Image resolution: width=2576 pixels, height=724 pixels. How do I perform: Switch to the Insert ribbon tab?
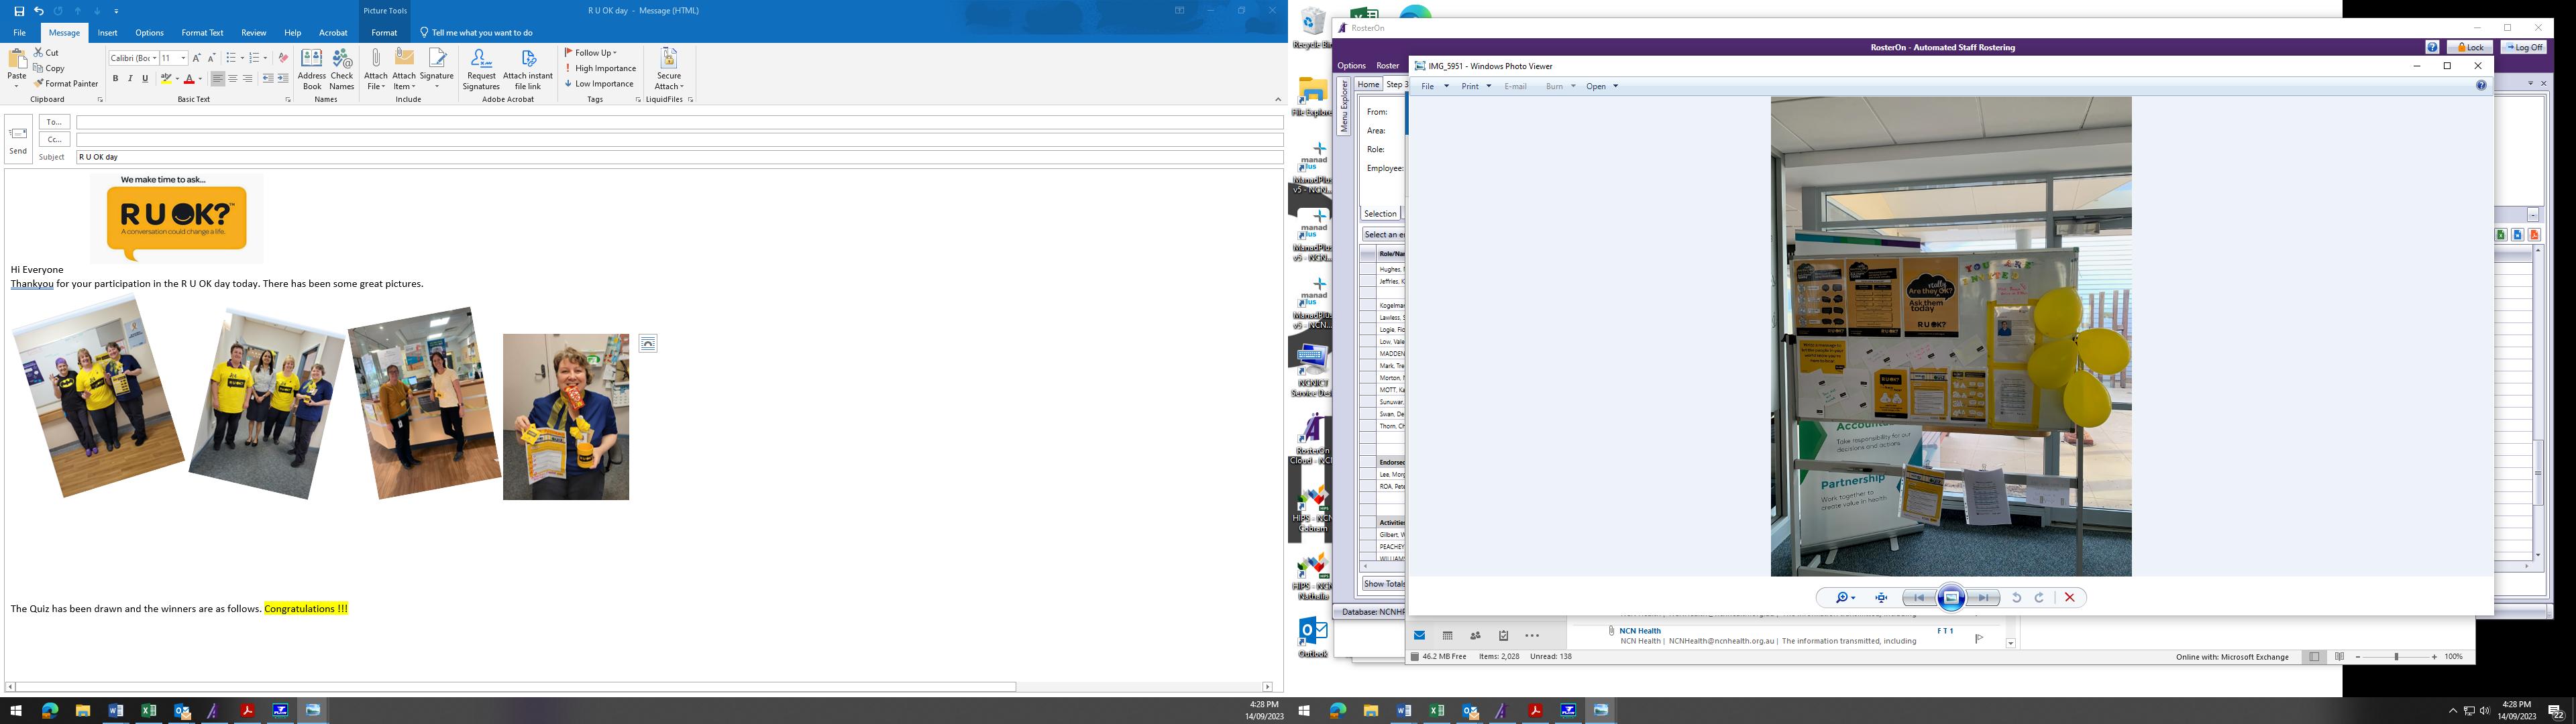[x=107, y=33]
